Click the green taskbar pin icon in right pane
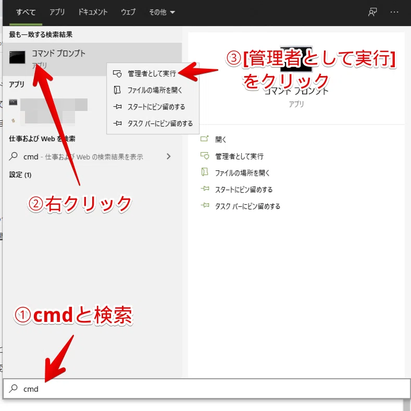Screen dimensions: 411x411 coord(205,205)
